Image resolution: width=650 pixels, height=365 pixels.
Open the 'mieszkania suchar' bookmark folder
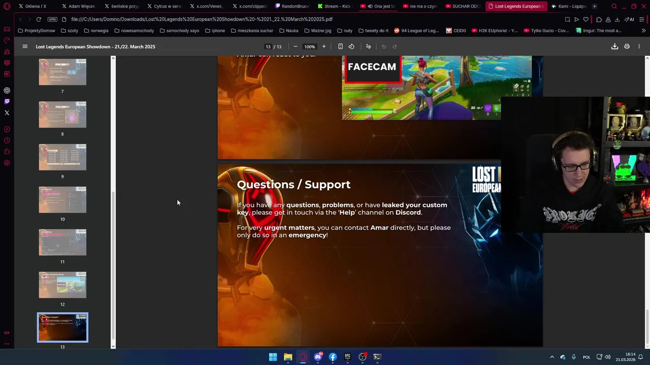click(x=252, y=30)
